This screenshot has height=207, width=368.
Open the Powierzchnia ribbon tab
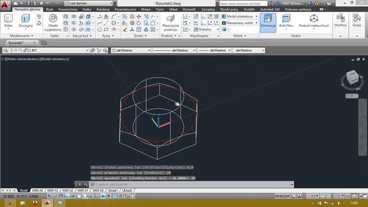click(x=68, y=9)
